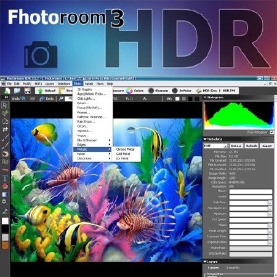Click the Reload metadata button
Screen dimensions: 277x277
pyautogui.click(x=236, y=146)
